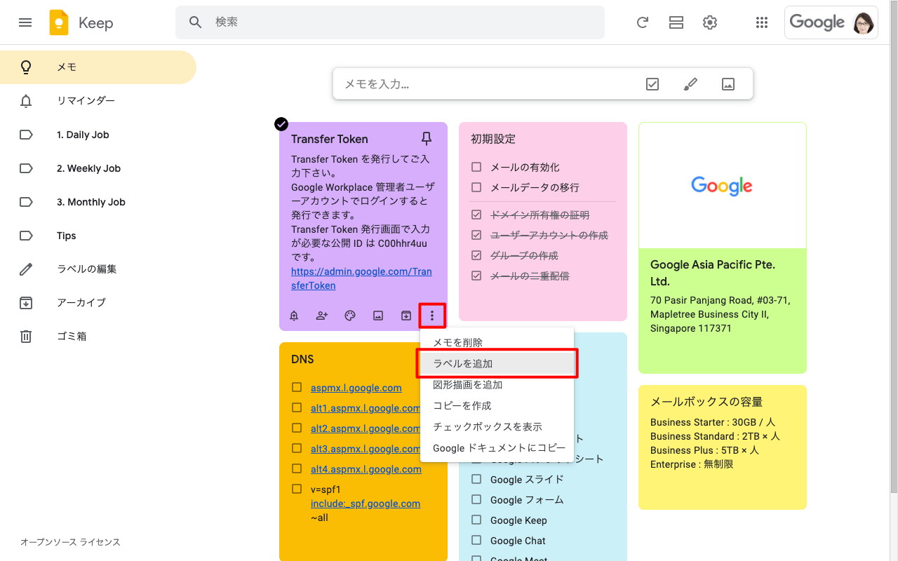Click the search magnifier icon
Screen dimensions: 898x561
196,22
